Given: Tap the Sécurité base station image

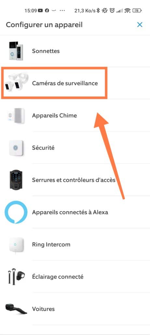Looking at the screenshot, I should pyautogui.click(x=16, y=148).
